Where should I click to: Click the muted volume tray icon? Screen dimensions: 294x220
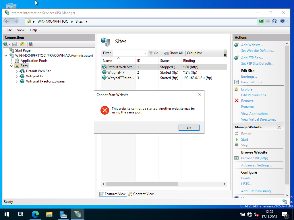click(x=256, y=214)
